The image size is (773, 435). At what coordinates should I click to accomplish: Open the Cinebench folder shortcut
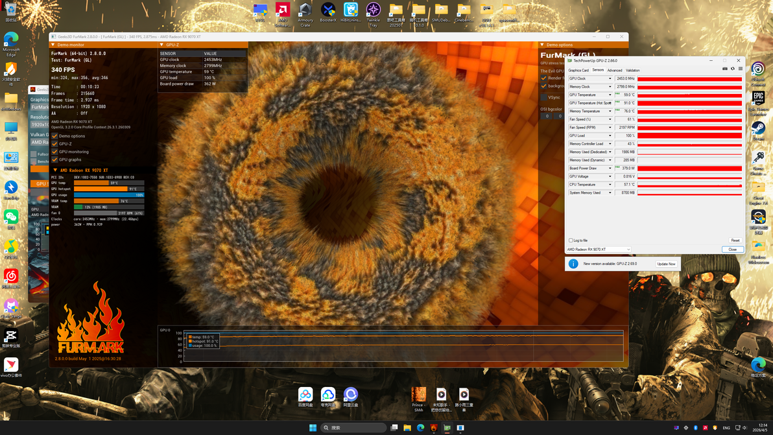(464, 13)
